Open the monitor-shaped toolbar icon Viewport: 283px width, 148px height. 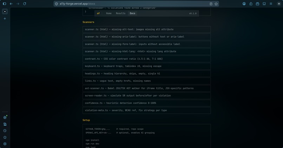click(264, 4)
